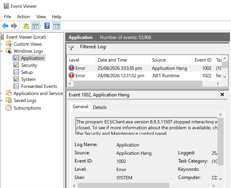Click the .NET Runtime source cell
The height and width of the screenshot is (188, 231).
coord(166,76)
